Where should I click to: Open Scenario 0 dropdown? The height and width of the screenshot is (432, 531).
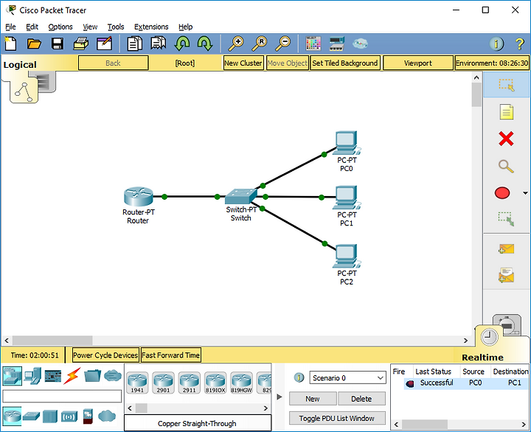point(347,378)
